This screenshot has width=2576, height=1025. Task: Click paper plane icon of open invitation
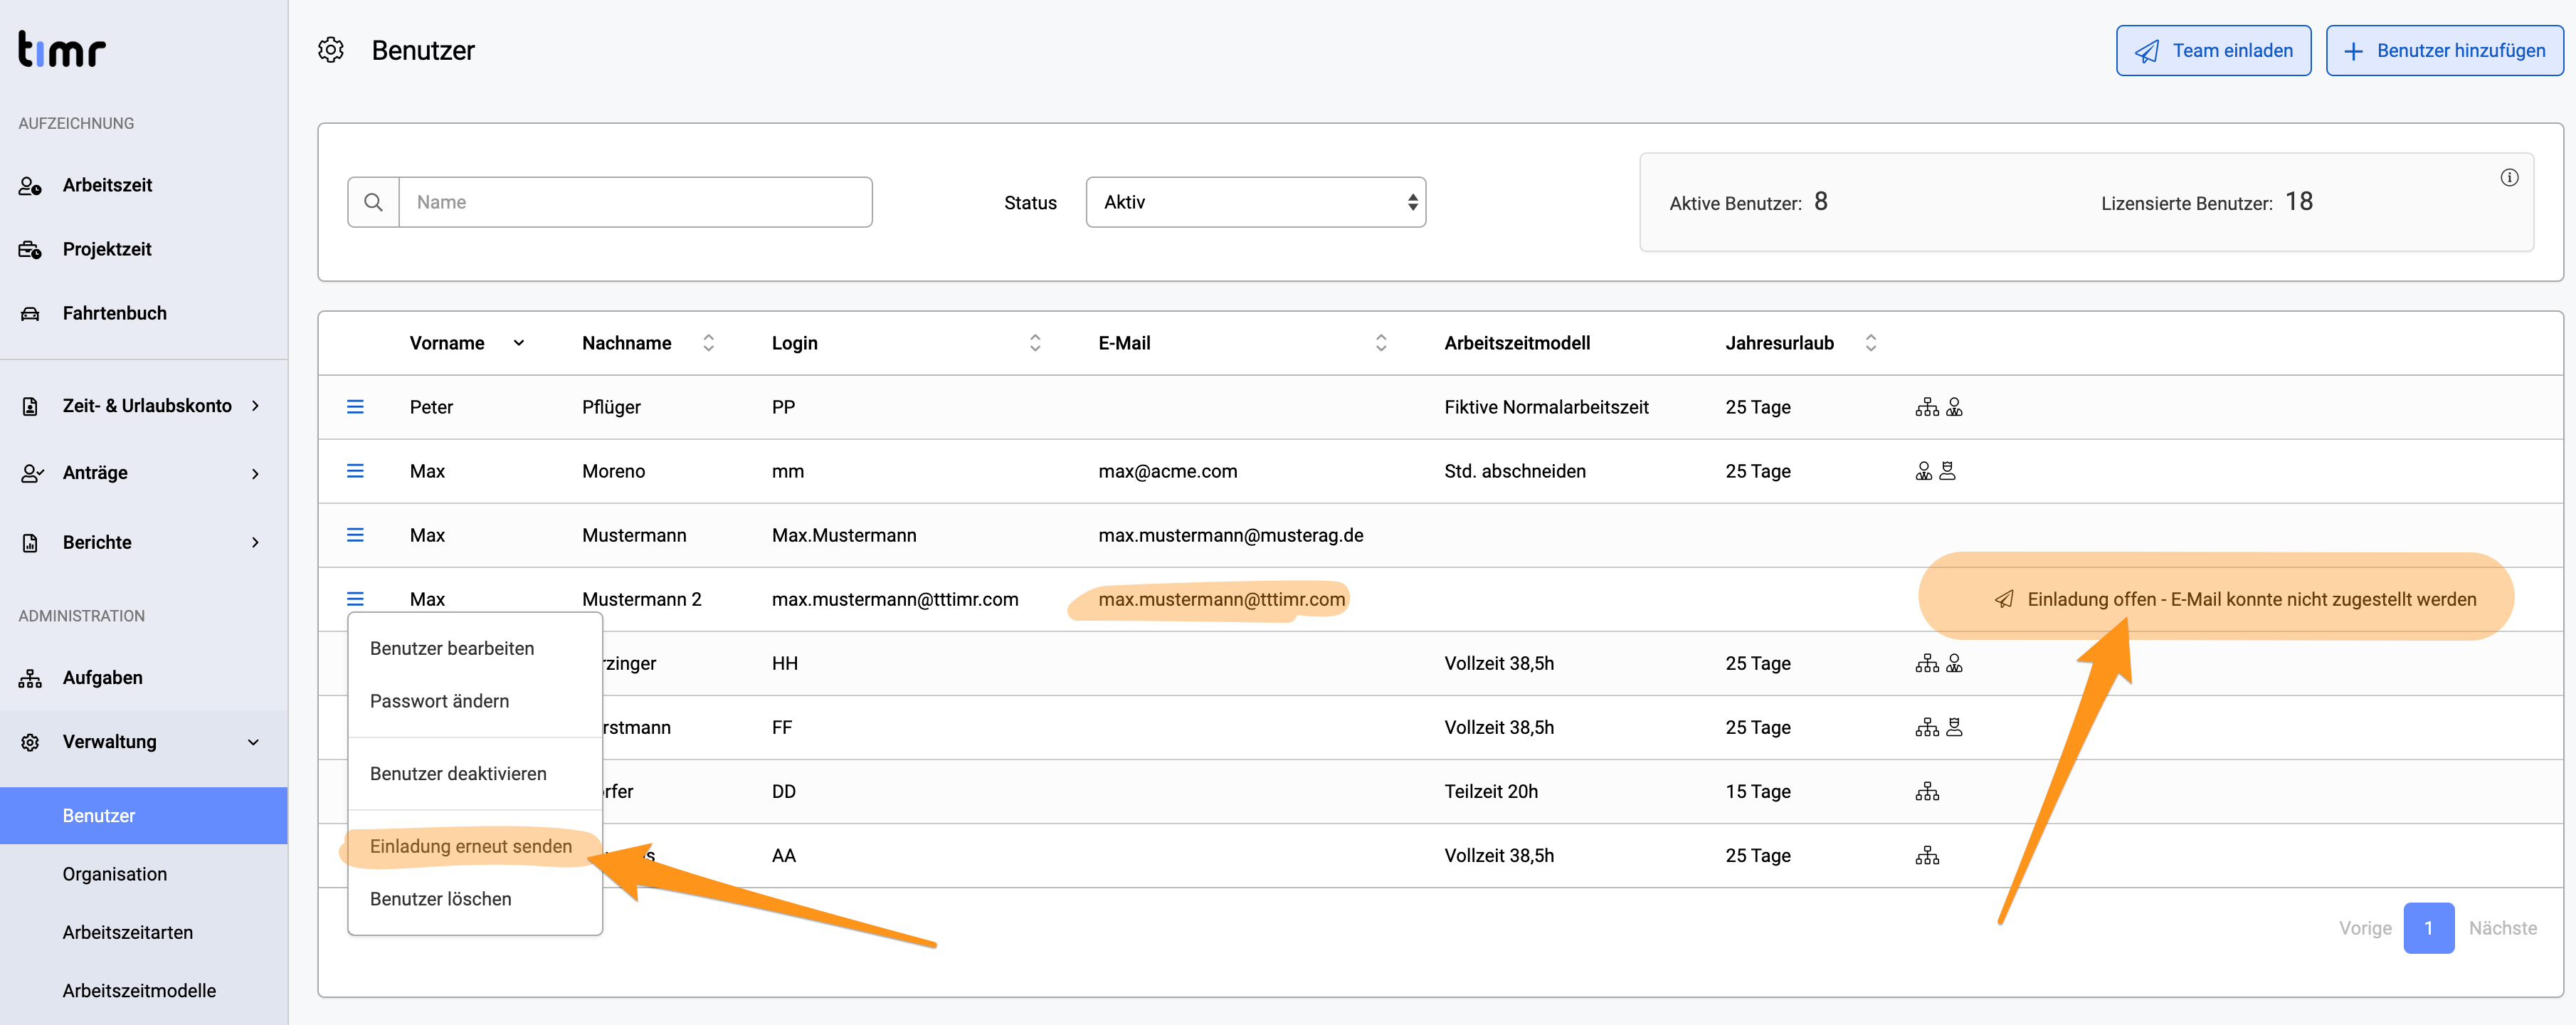[x=2004, y=599]
